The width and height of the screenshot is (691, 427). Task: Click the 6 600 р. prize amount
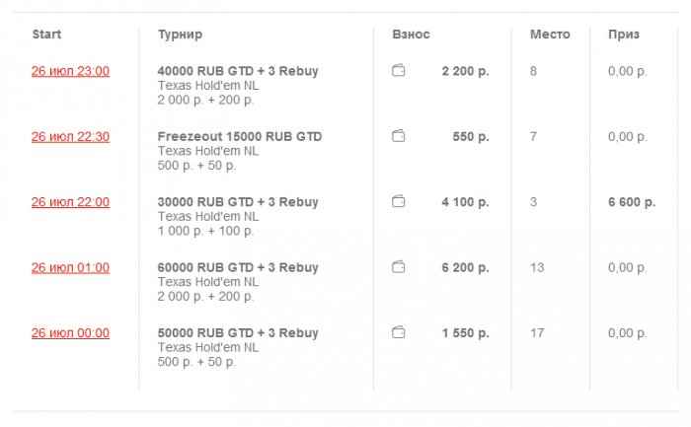[632, 202]
